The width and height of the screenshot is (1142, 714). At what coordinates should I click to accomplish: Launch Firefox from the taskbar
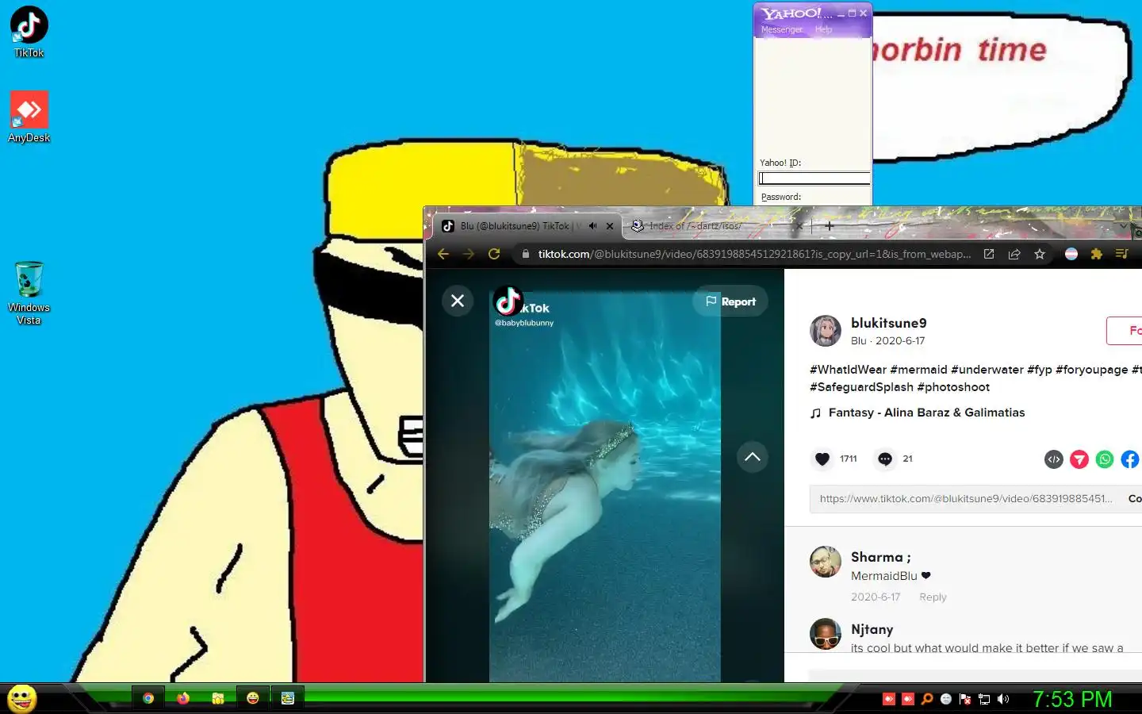pos(183,698)
